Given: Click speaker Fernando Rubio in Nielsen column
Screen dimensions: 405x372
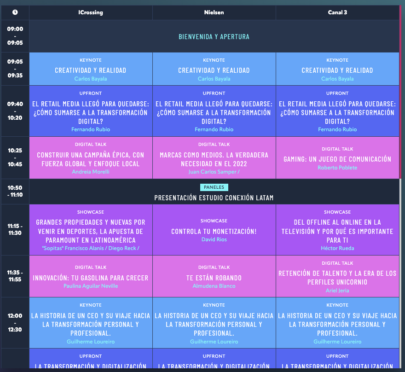Looking at the screenshot, I should coord(214,129).
